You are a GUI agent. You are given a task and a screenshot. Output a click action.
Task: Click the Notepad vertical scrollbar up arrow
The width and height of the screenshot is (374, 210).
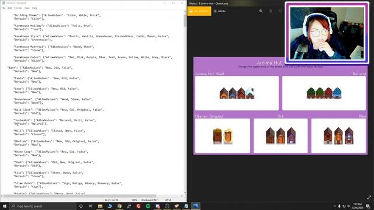point(185,12)
